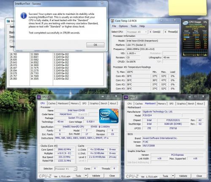Click the Core Temp title bar icon
The height and width of the screenshot is (182, 211).
coord(112,21)
